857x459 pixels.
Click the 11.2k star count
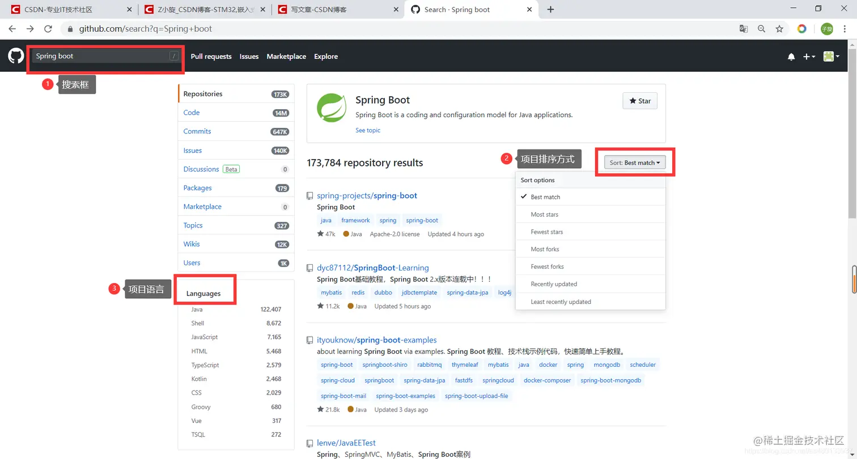point(328,306)
